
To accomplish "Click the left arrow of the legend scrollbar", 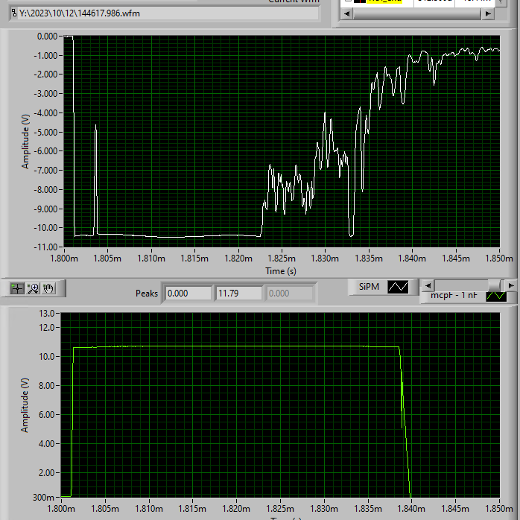I will [428, 285].
